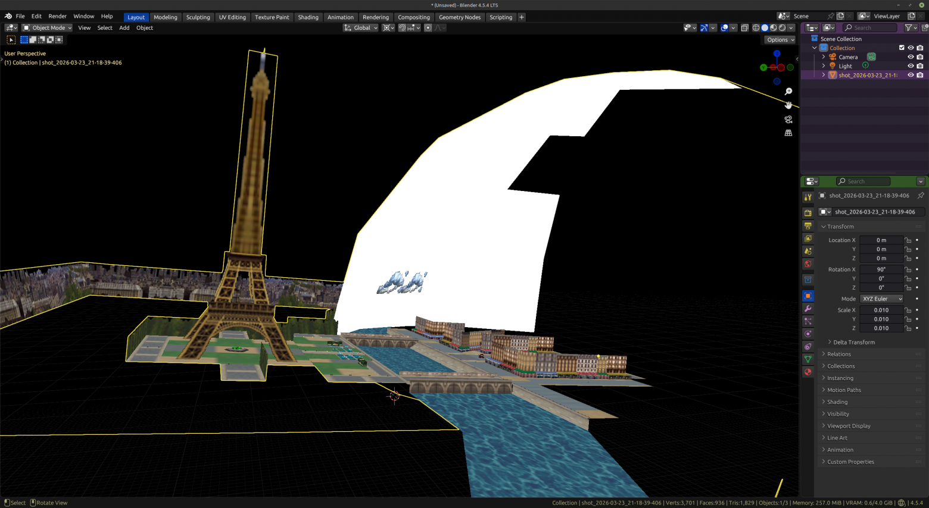Click the zoom magnifier in viewport

(788, 92)
